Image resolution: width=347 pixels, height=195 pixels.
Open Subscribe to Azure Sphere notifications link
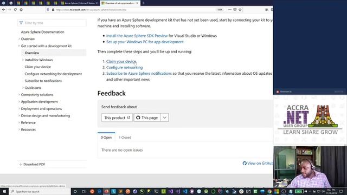pyautogui.click(x=139, y=74)
